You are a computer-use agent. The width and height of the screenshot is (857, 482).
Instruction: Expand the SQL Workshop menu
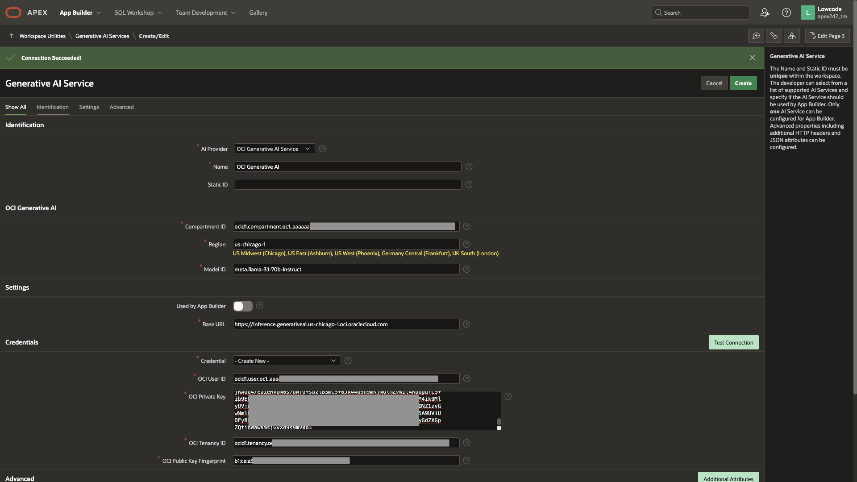coord(138,12)
